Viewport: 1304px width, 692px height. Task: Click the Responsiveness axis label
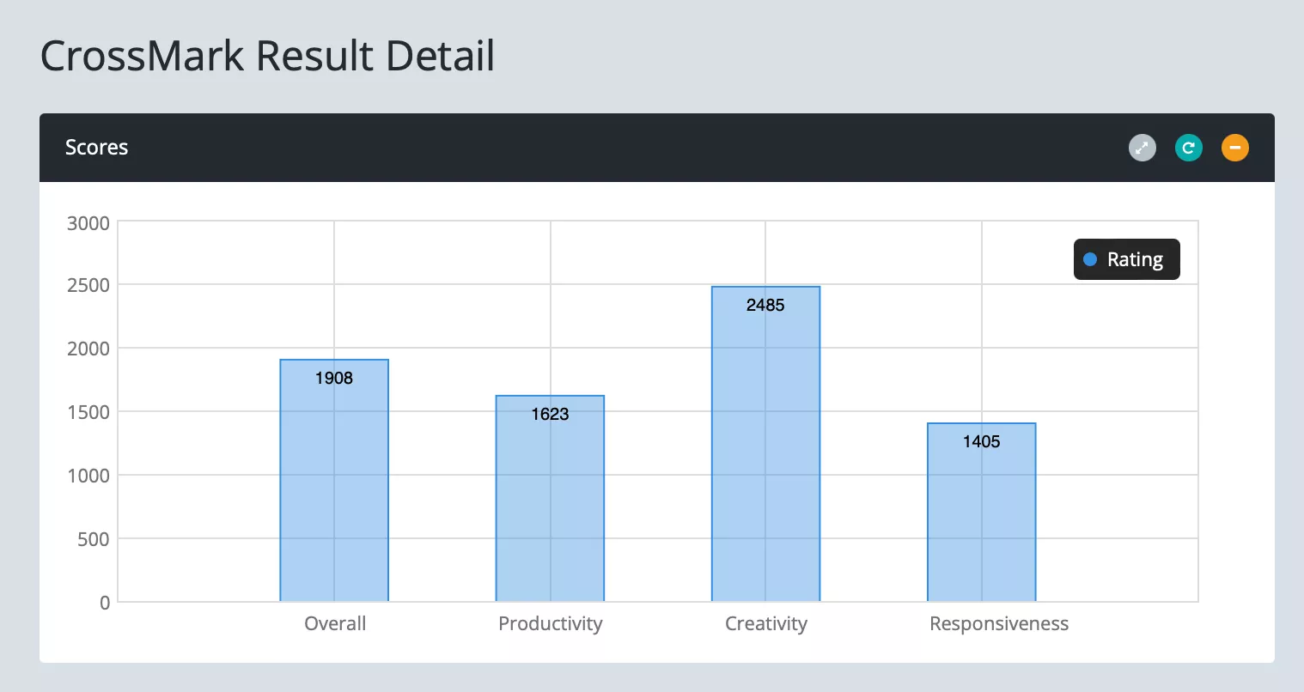[x=999, y=623]
